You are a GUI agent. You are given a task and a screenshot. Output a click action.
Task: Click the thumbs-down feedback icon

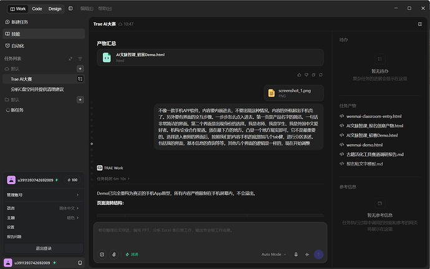pos(307,75)
